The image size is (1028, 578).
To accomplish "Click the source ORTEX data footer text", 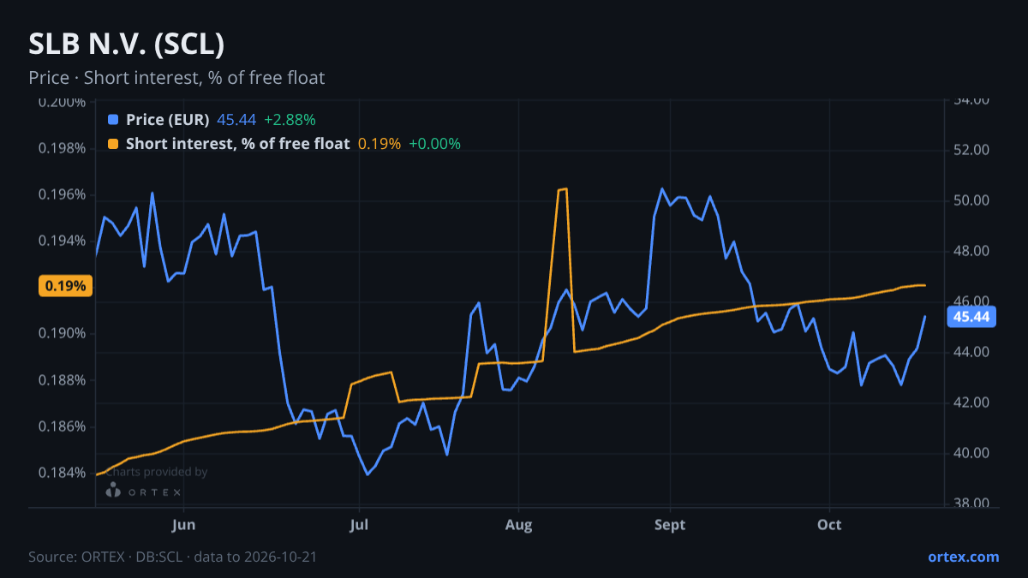I will tap(172, 557).
